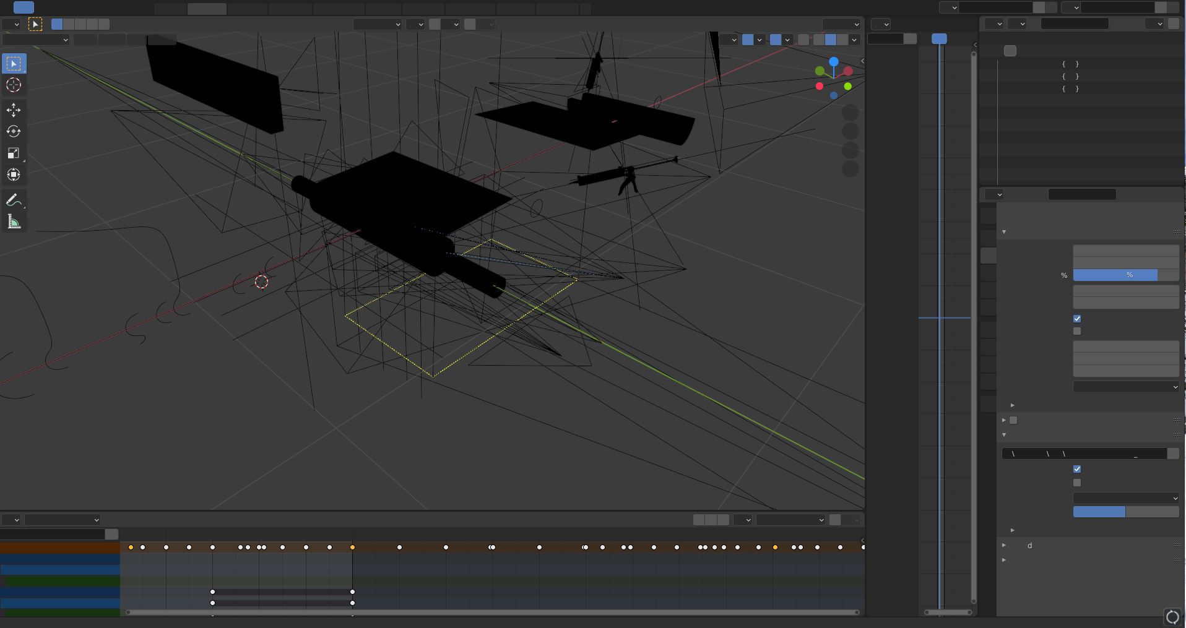
Task: Click the unselected grey Color mode button
Action: tap(1152, 512)
